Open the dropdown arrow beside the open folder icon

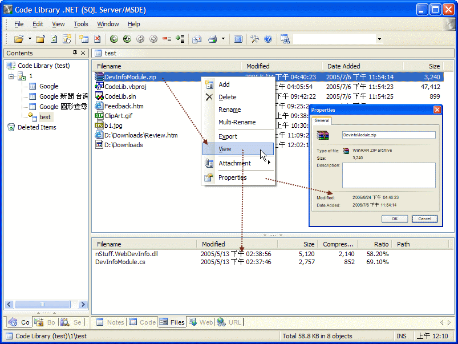click(x=30, y=39)
